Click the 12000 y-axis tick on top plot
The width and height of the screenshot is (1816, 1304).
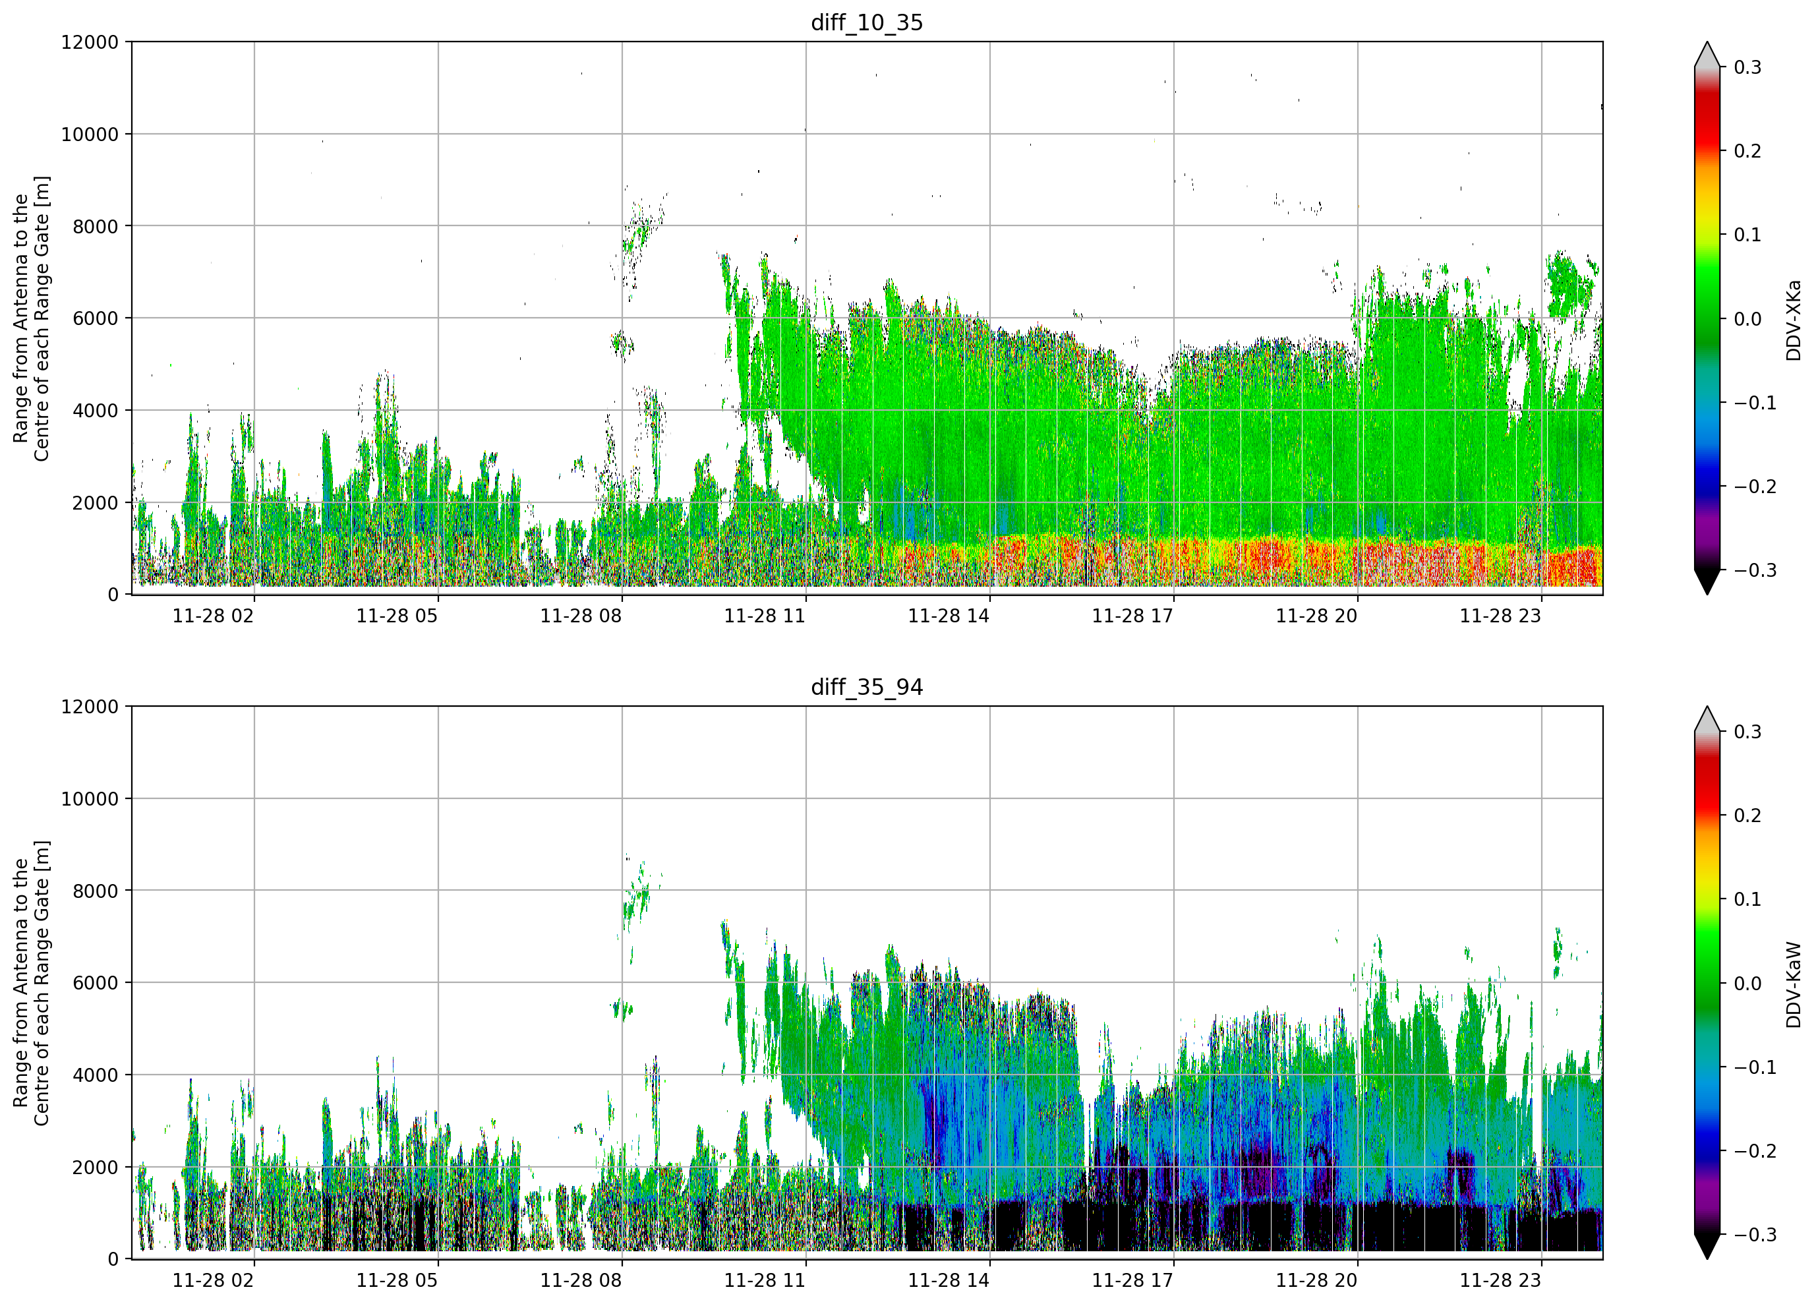[x=90, y=42]
